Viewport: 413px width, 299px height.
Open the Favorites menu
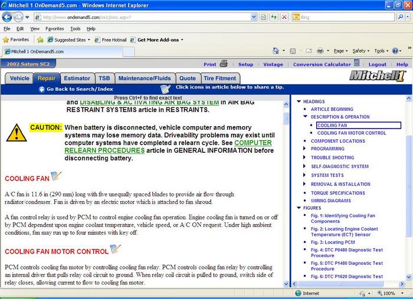click(x=54, y=29)
